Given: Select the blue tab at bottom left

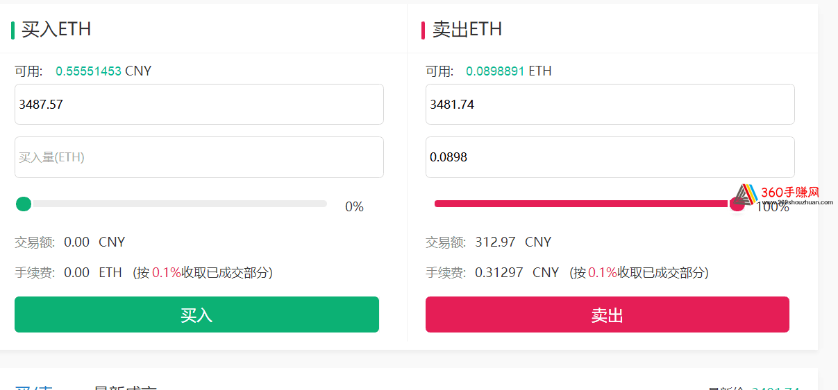Looking at the screenshot, I should tap(33, 388).
